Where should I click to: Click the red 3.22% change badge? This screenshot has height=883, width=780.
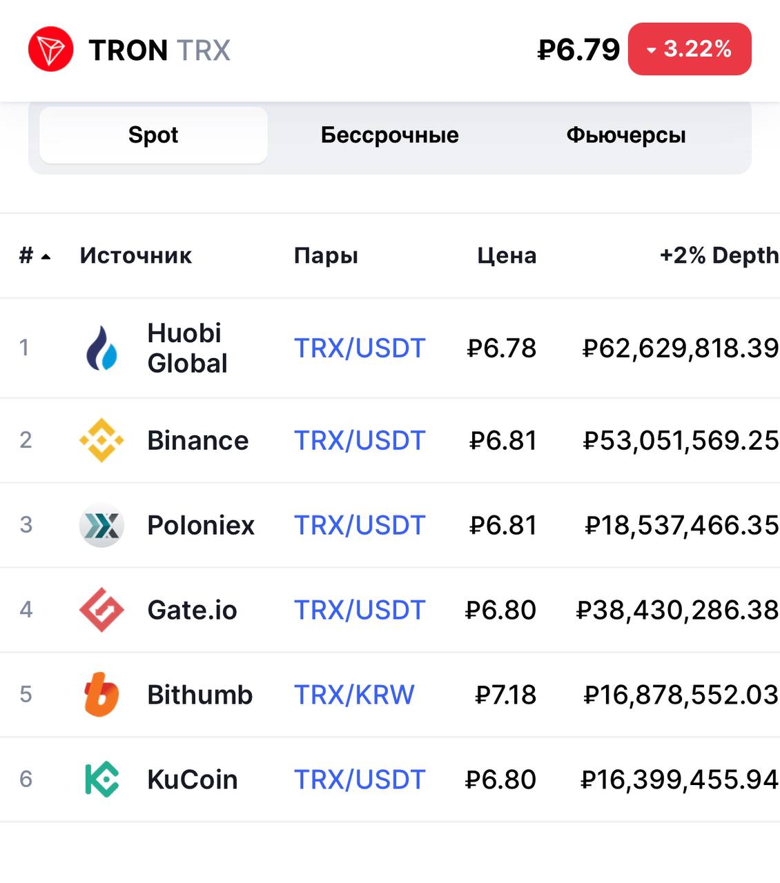(x=690, y=49)
